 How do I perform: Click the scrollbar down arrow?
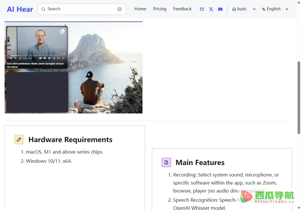pos(299,208)
